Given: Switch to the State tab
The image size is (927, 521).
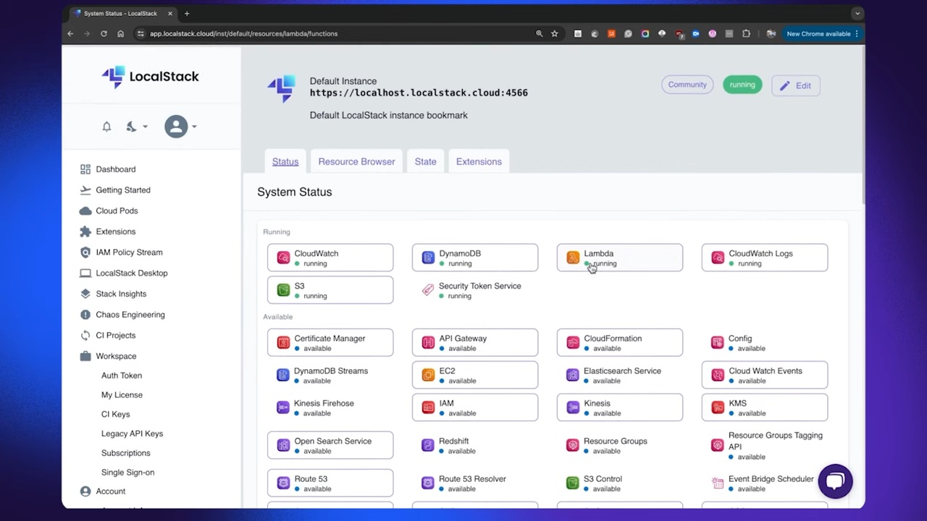Looking at the screenshot, I should [425, 161].
